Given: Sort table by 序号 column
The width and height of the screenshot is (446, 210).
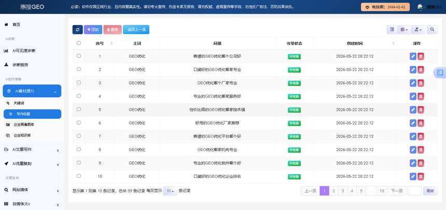Looking at the screenshot, I should point(100,43).
